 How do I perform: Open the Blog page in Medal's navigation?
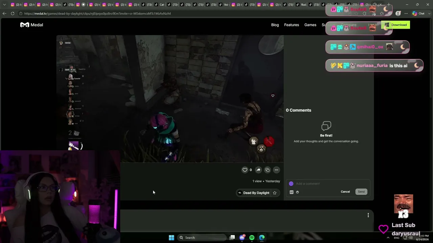tap(275, 25)
